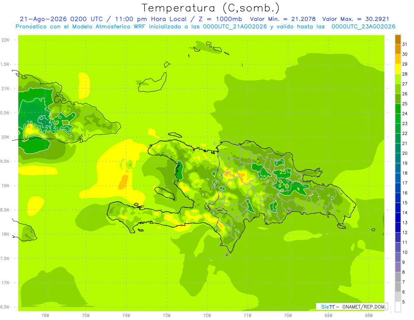Click the colorbar scale value '11'

[405, 242]
